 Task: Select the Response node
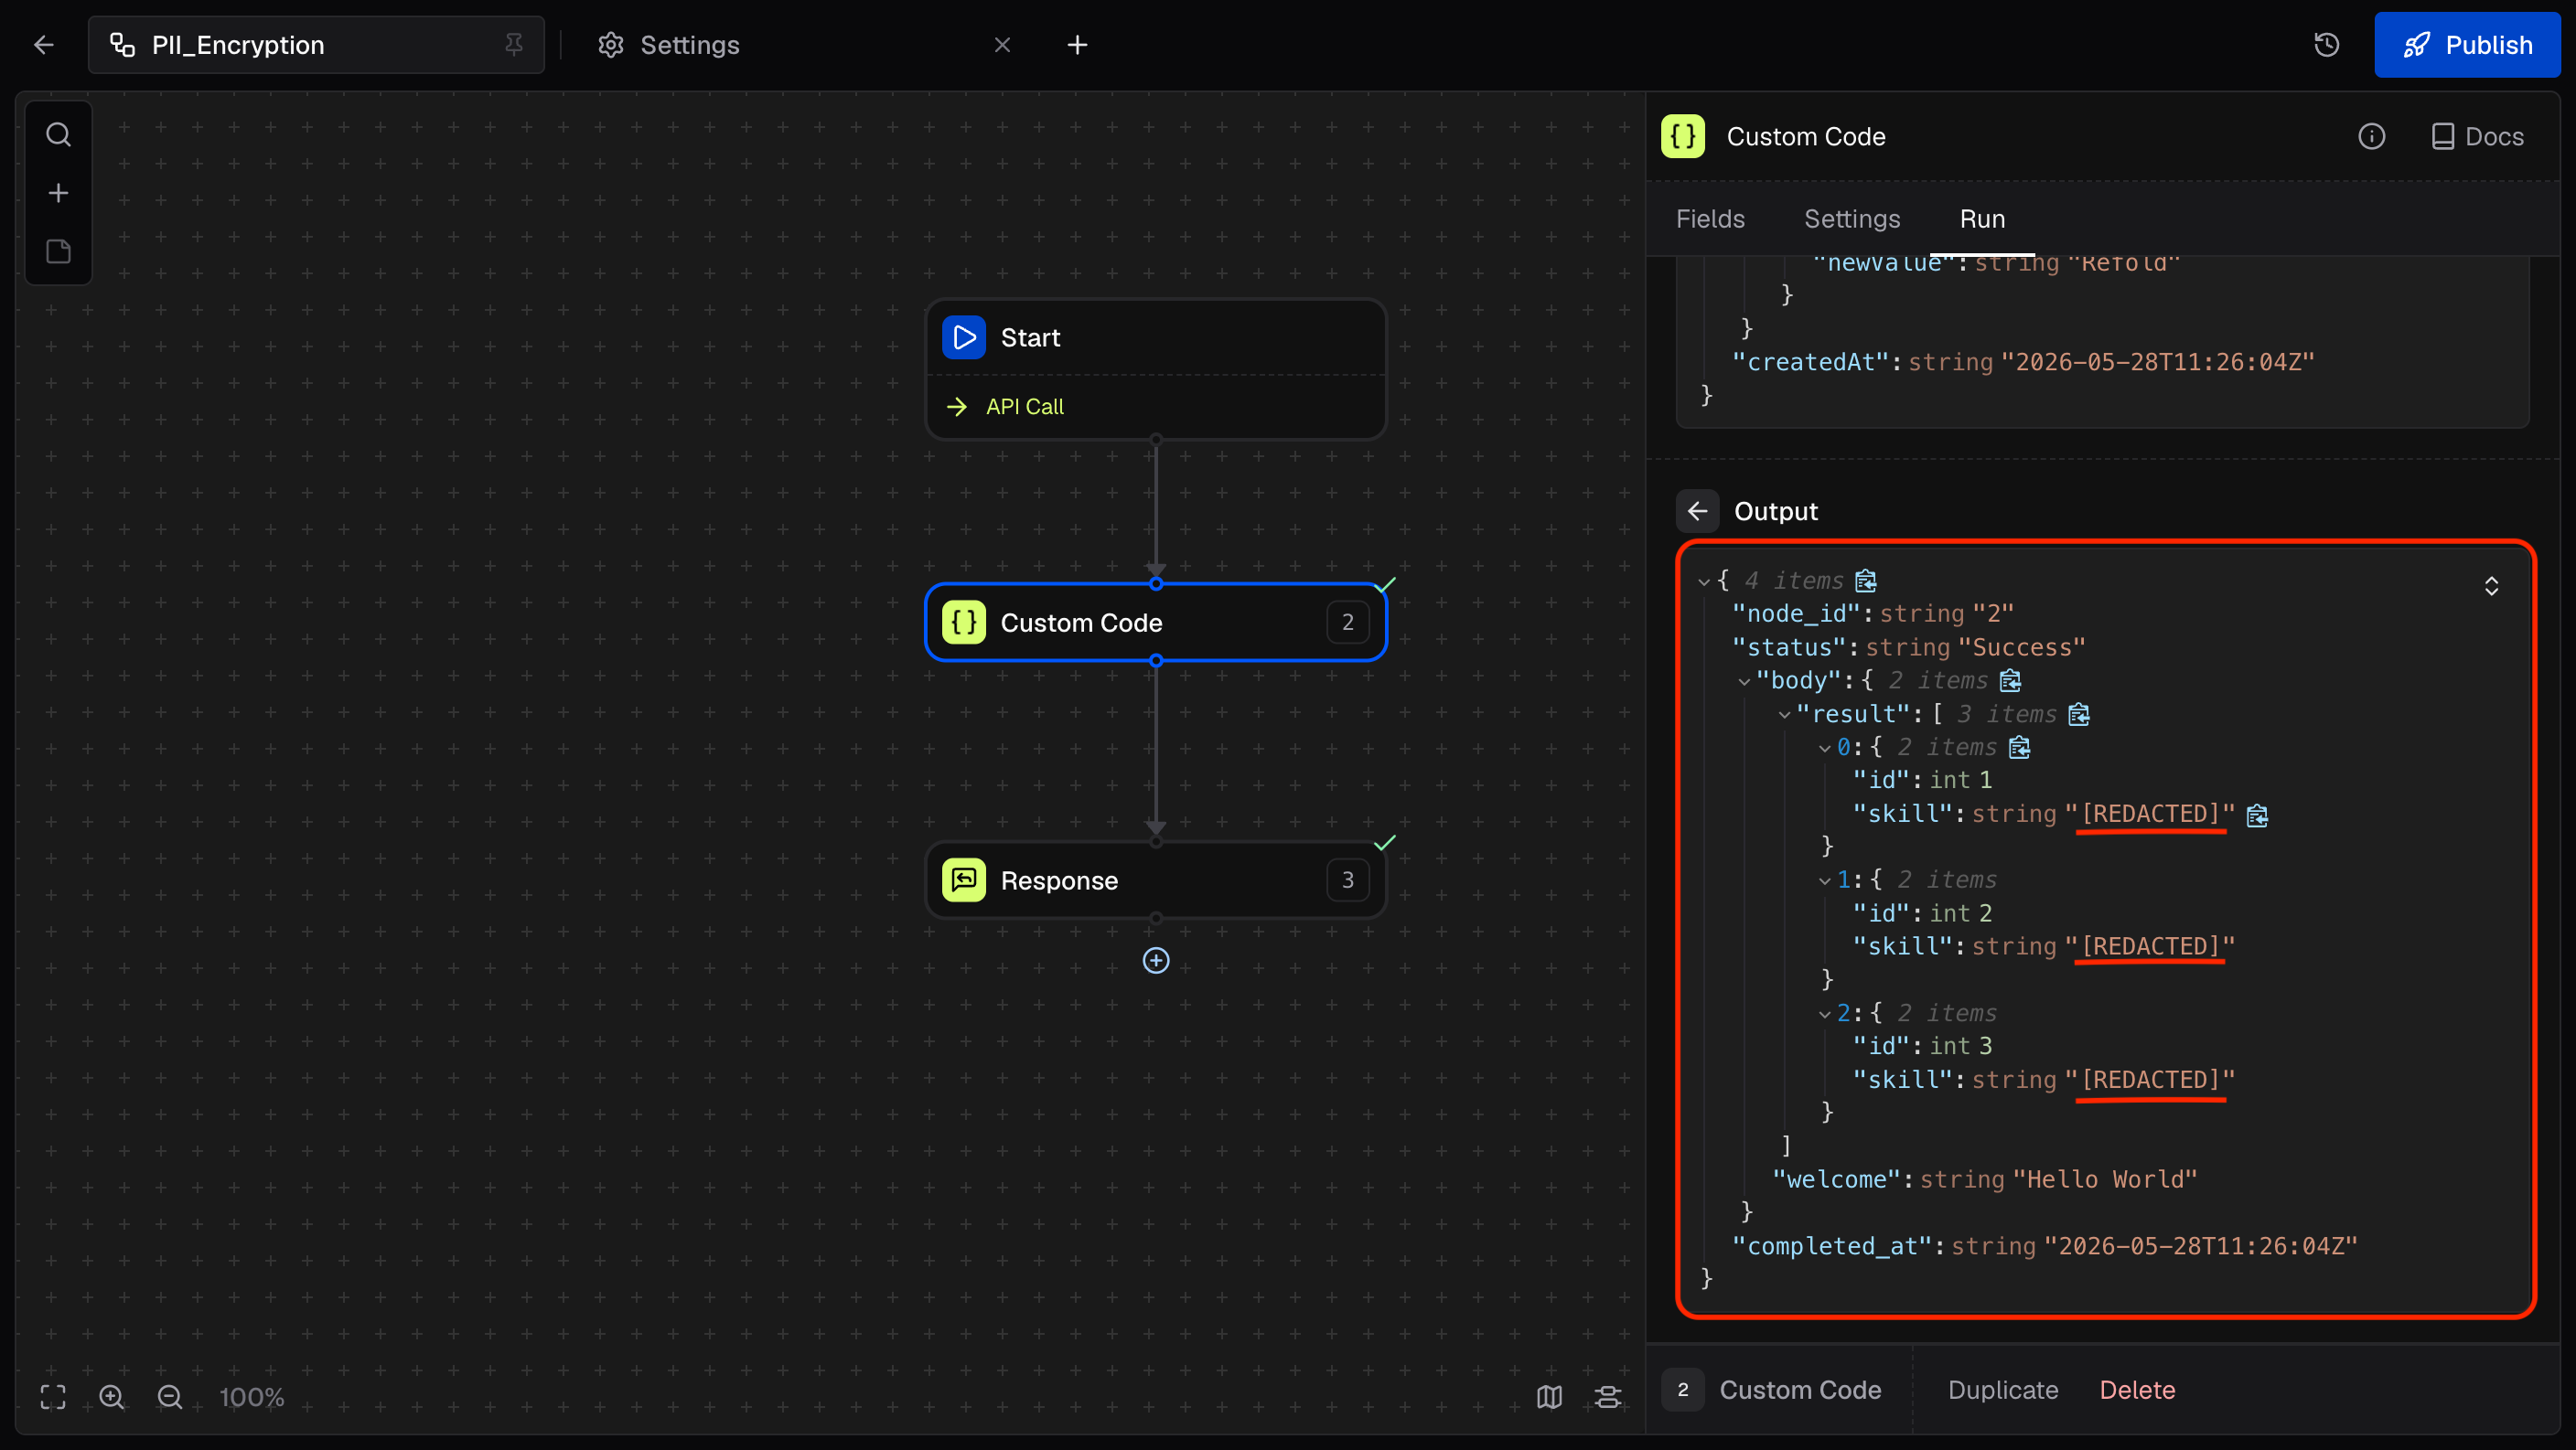1155,880
